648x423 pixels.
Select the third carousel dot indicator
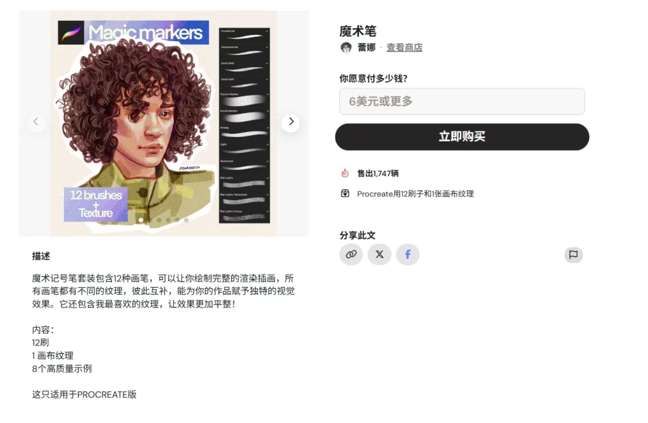[x=159, y=220]
